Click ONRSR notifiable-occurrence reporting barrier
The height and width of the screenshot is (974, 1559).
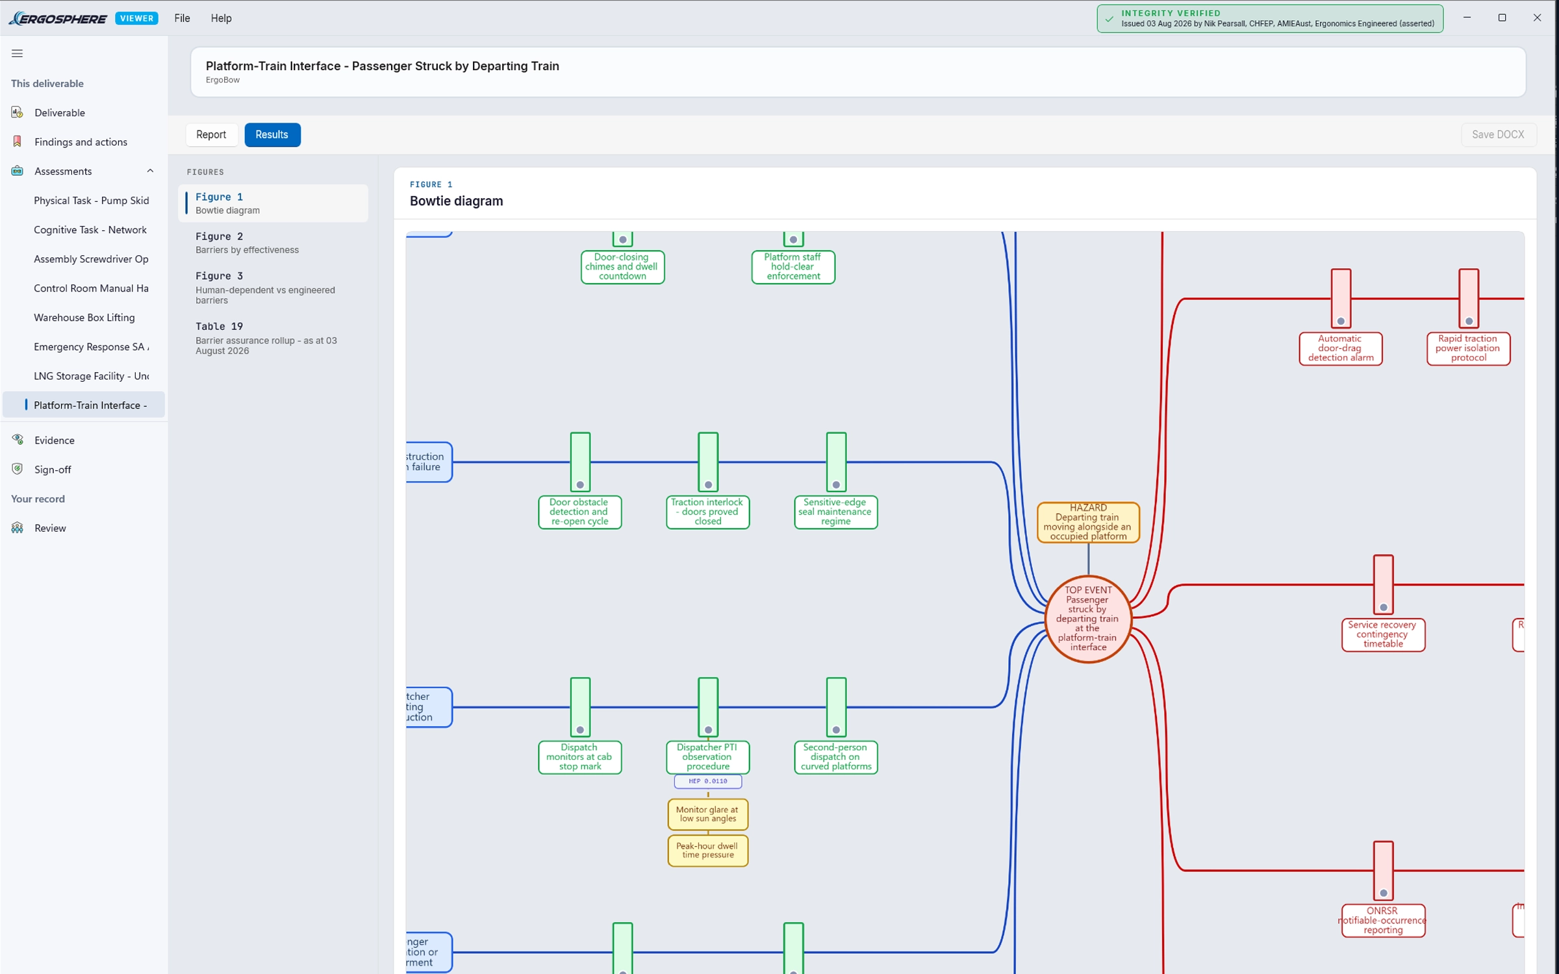(1383, 921)
